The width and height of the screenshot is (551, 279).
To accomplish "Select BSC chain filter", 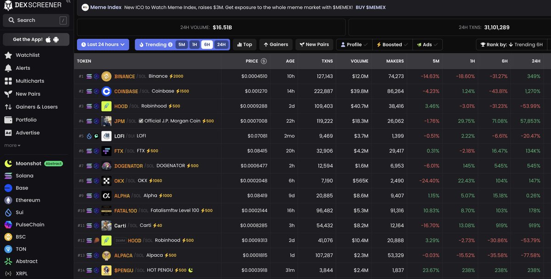I will tap(21, 237).
